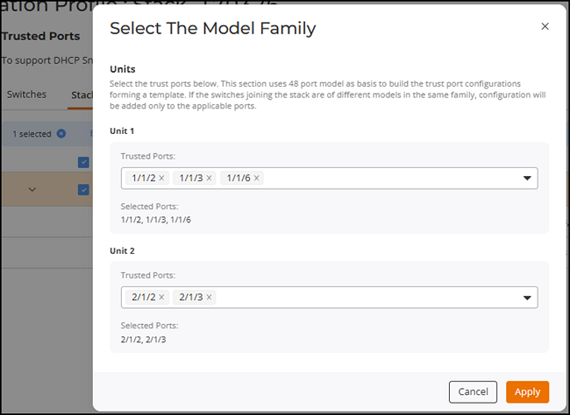Viewport: 570px width, 415px height.
Task: Toggle the first checkbox in background table
Action: [x=83, y=162]
